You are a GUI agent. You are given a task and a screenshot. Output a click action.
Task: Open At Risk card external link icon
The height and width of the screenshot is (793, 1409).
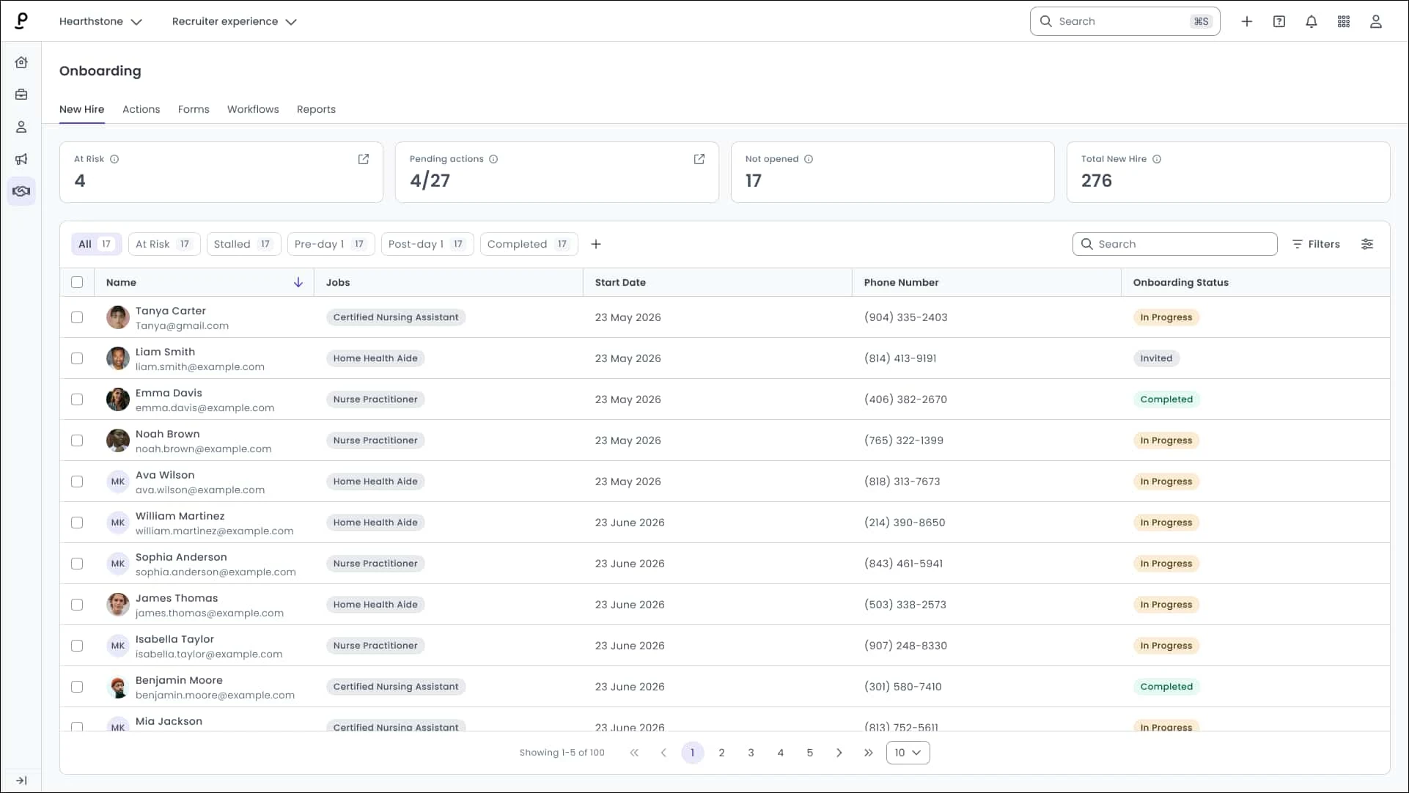point(364,159)
